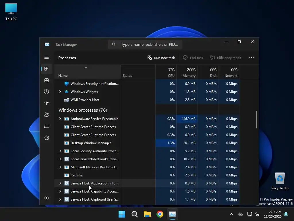Click Run new task button
The height and width of the screenshot is (221, 294).
point(161,58)
